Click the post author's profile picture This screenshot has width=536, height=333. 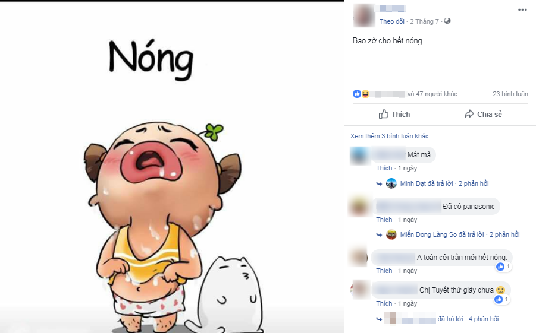364,15
